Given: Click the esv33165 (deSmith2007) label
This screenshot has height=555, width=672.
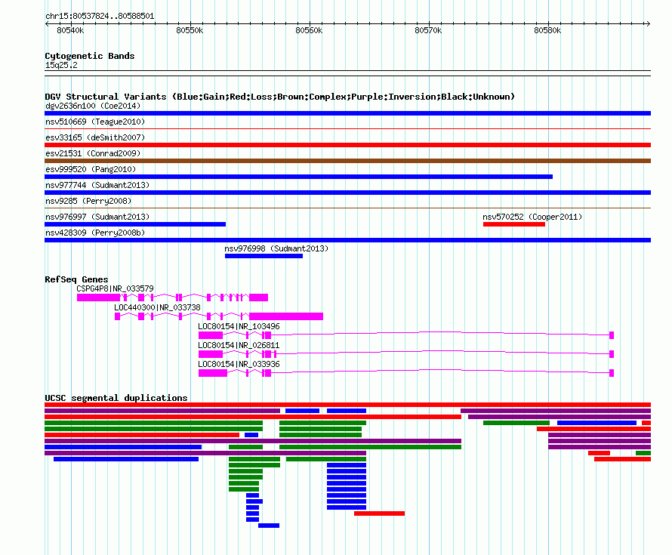Looking at the screenshot, I should (95, 137).
